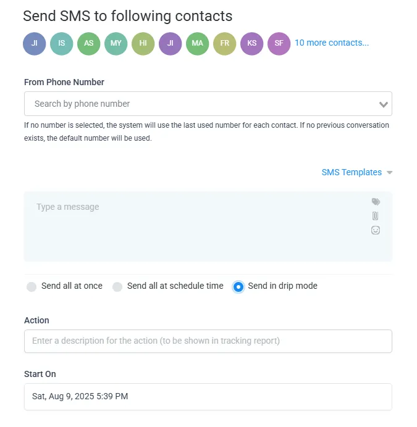The height and width of the screenshot is (427, 417).
Task: Select Send all at schedule time
Action: pyautogui.click(x=117, y=286)
